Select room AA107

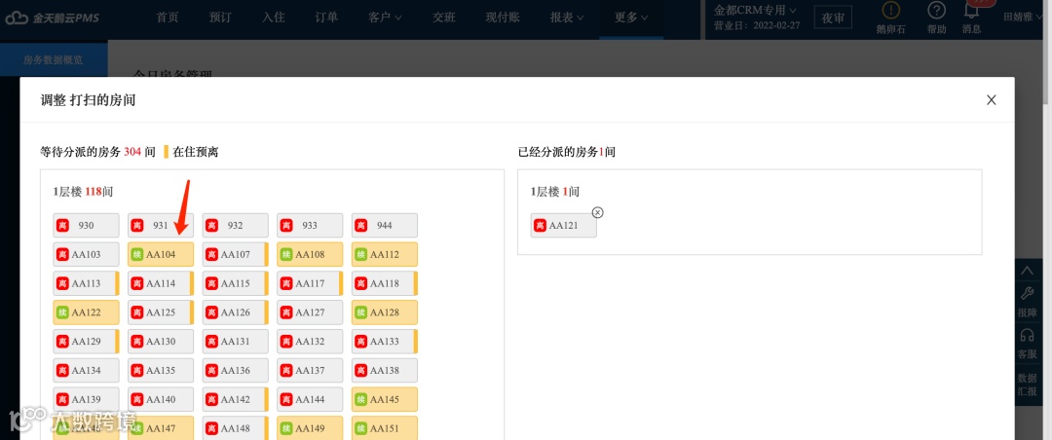tap(236, 254)
